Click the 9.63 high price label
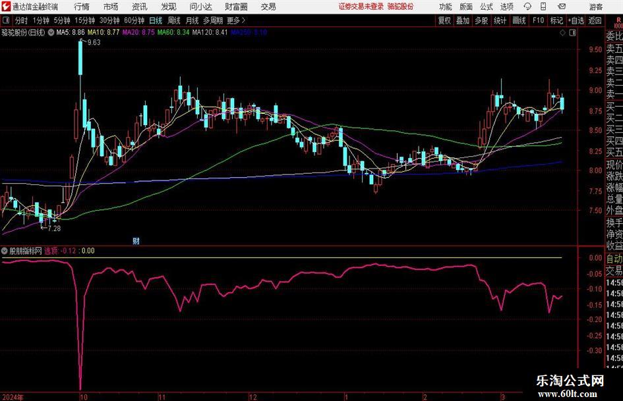Viewport: 623px width, 401px height. [x=94, y=43]
